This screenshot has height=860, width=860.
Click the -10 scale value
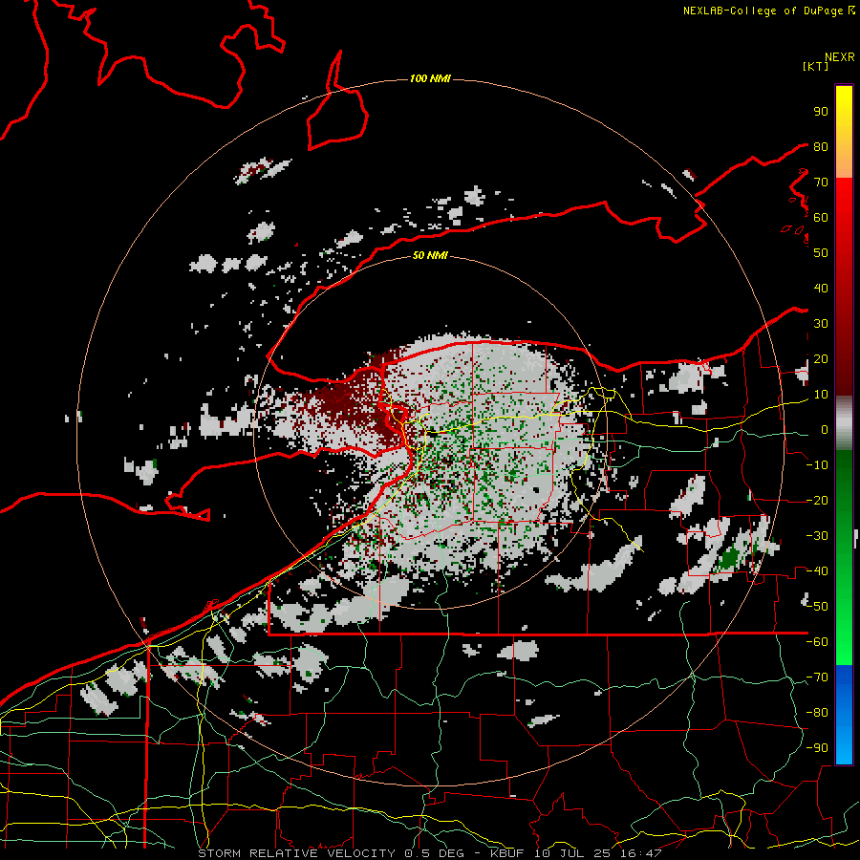coord(817,465)
